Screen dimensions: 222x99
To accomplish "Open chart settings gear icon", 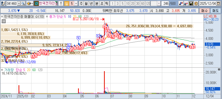I will point(196,3).
